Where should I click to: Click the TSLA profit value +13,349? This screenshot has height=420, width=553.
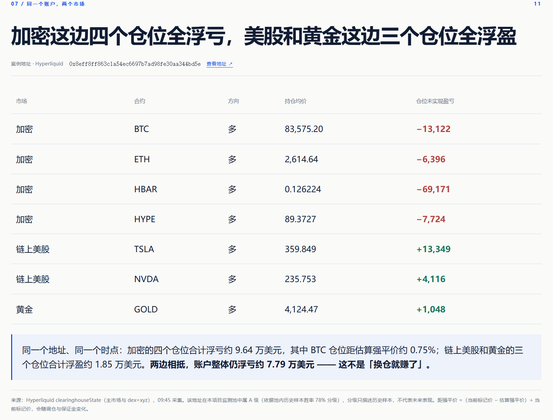click(434, 249)
